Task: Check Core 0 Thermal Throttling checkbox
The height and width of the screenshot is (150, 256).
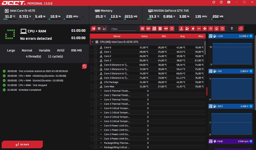Action: pos(96,91)
